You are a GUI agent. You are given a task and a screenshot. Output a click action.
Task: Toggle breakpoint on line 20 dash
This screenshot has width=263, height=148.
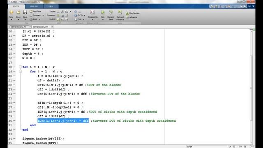pos(14,76)
